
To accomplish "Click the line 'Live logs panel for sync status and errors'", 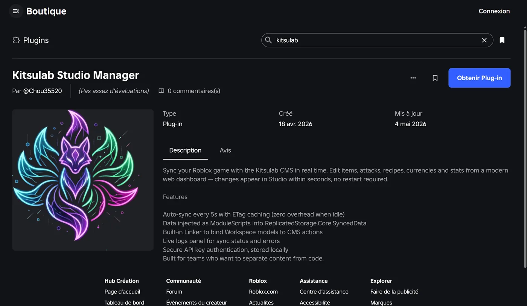I will coord(221,241).
